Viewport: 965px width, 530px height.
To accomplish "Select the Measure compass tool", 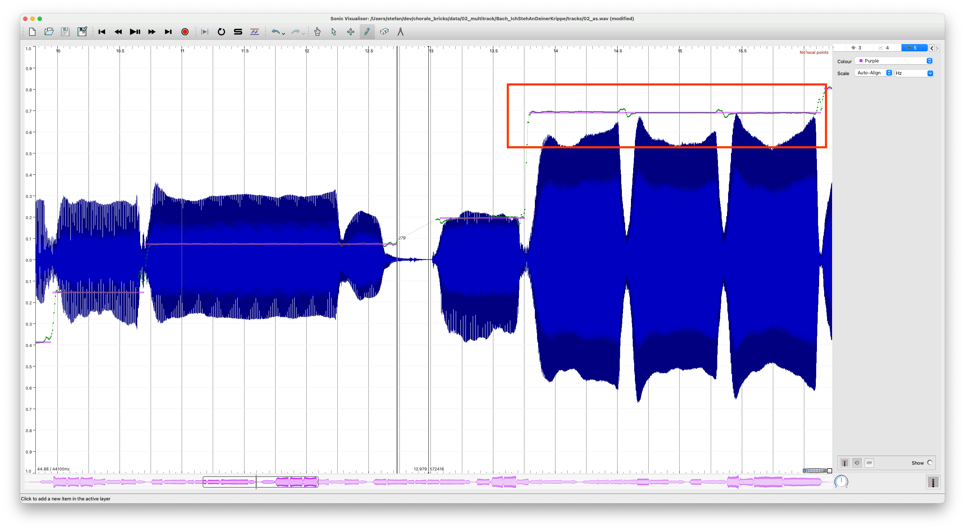I will point(401,32).
